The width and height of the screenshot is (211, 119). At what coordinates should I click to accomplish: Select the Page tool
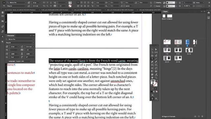[x=152, y=52]
